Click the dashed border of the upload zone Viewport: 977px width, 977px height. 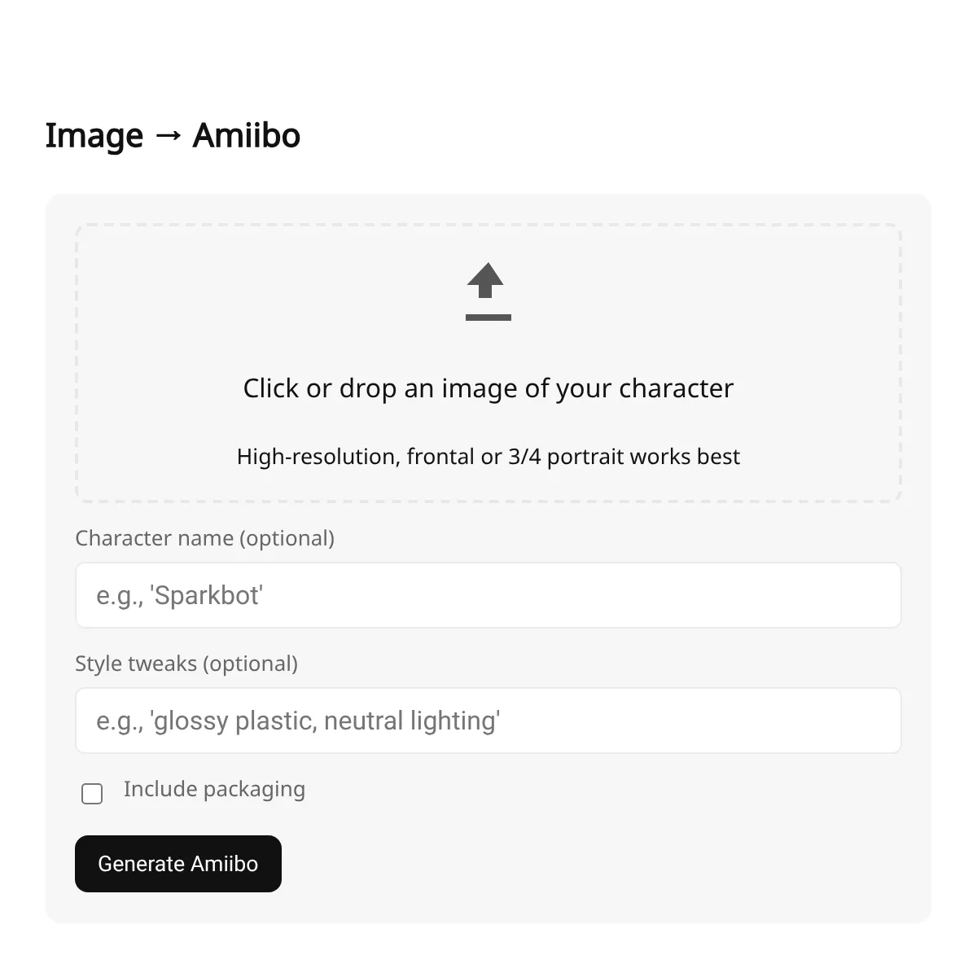pos(488,226)
